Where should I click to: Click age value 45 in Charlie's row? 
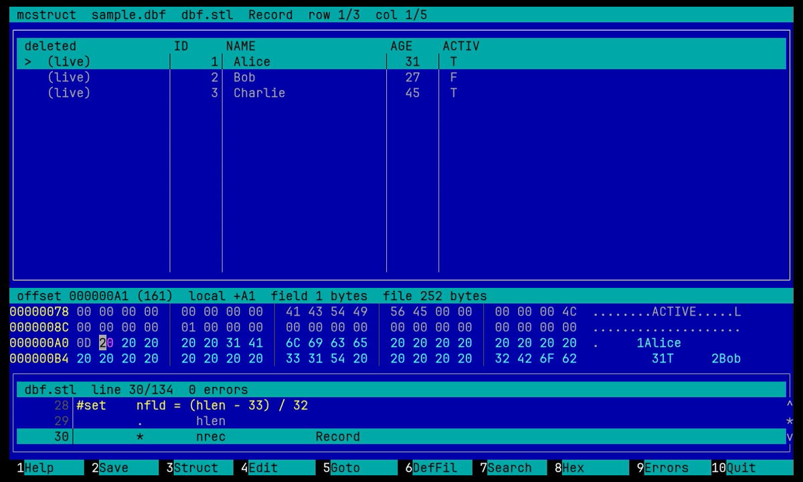click(412, 92)
